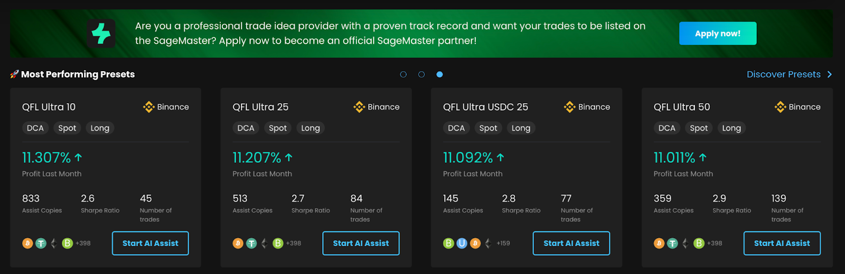845x274 pixels.
Task: Open the Discover Presets link
Action: tap(784, 74)
